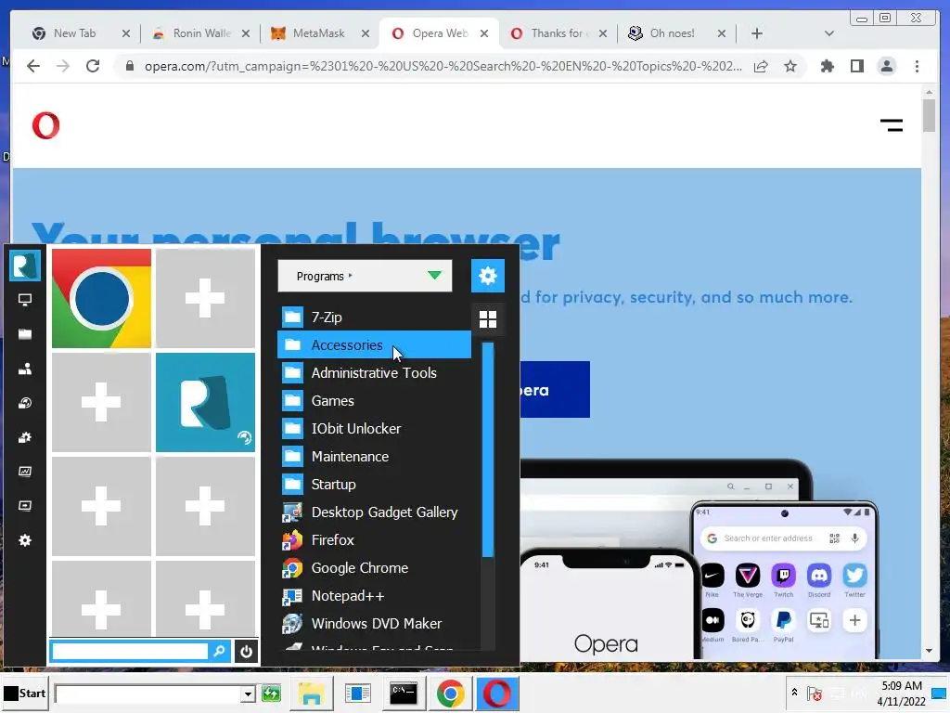
Task: Click the webpage vertical scrollbar thumb
Action: (929, 114)
